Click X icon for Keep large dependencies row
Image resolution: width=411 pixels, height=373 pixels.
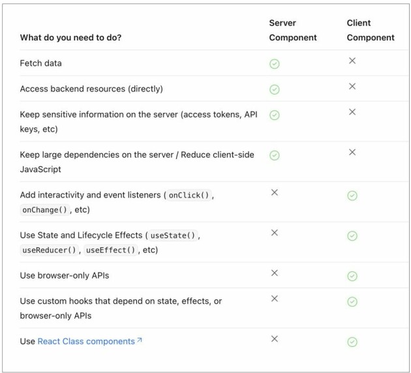[352, 152]
